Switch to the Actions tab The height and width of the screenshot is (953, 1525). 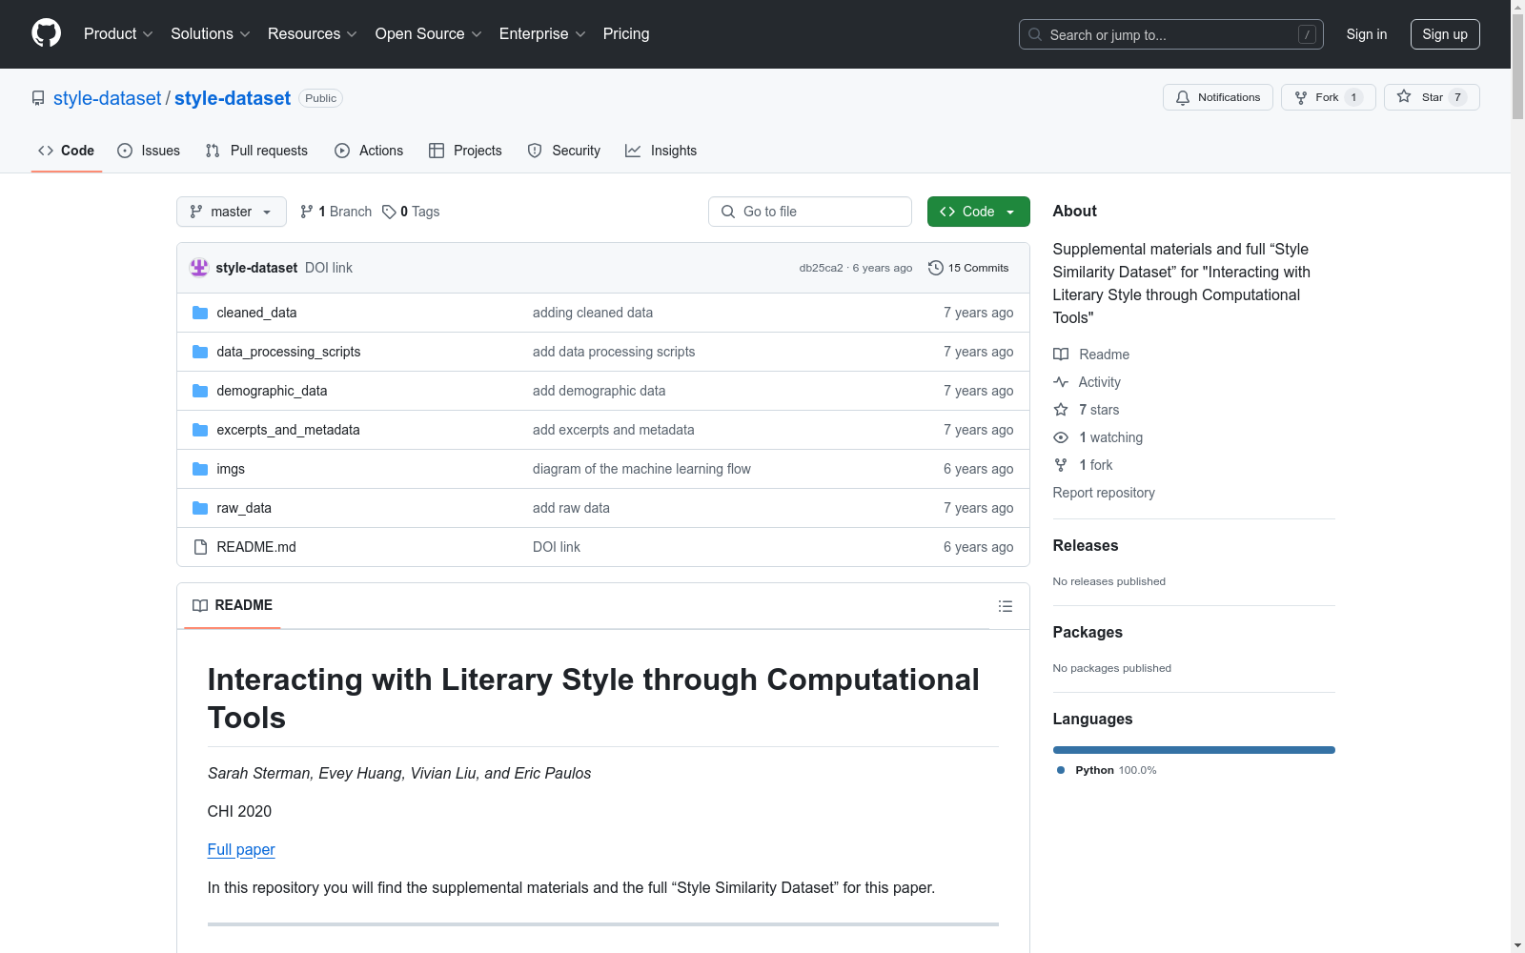[369, 151]
